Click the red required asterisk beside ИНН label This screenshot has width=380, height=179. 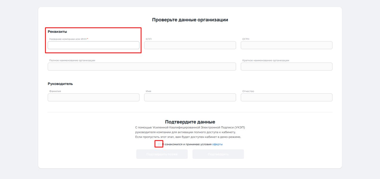88,39
